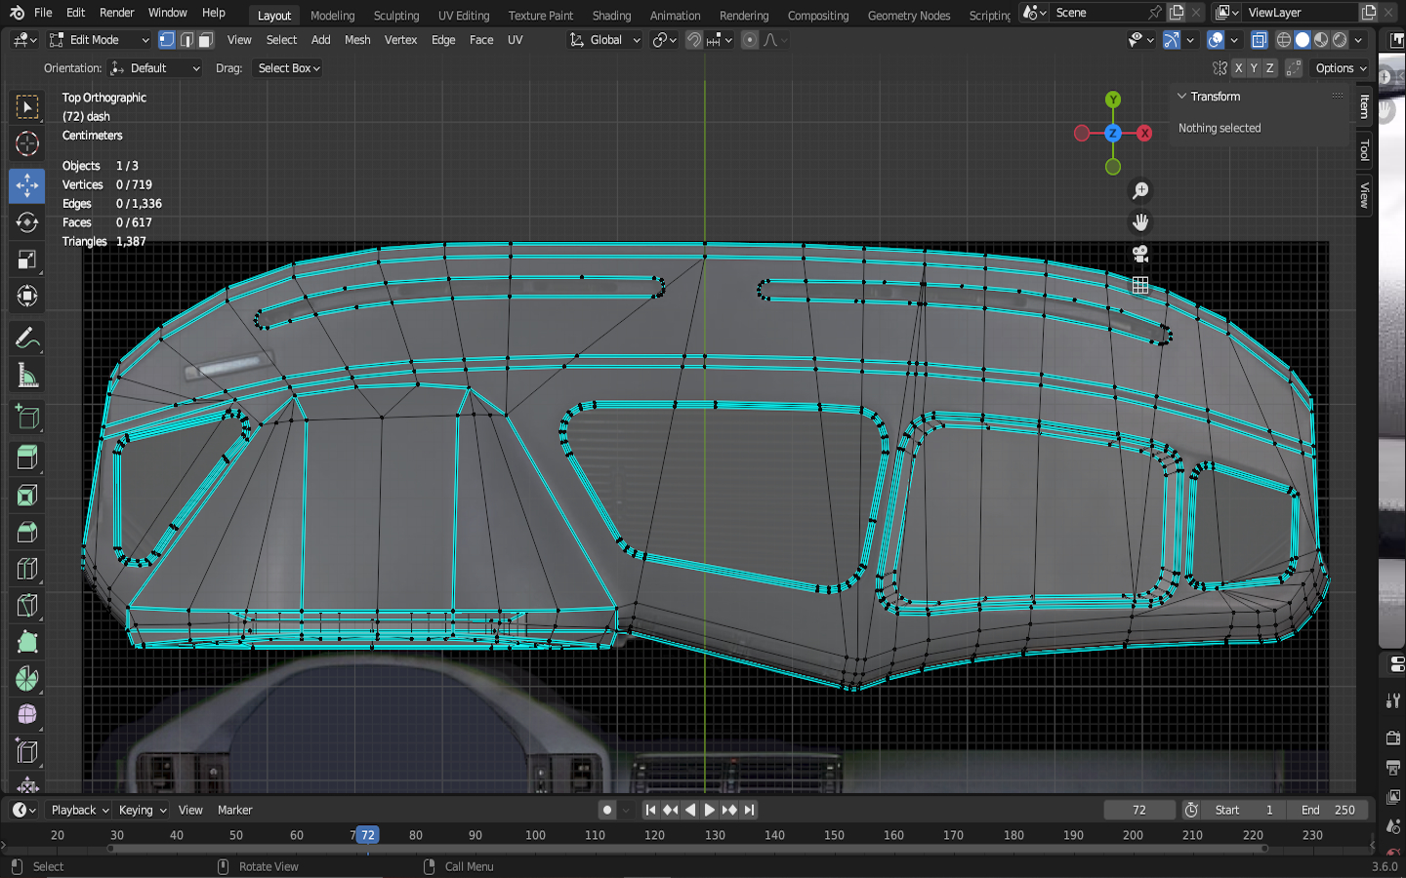The width and height of the screenshot is (1406, 878).
Task: Collapse the Transform panel
Action: tap(1182, 97)
